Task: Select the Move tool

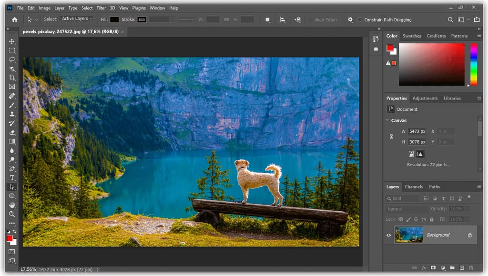Action: click(x=12, y=41)
